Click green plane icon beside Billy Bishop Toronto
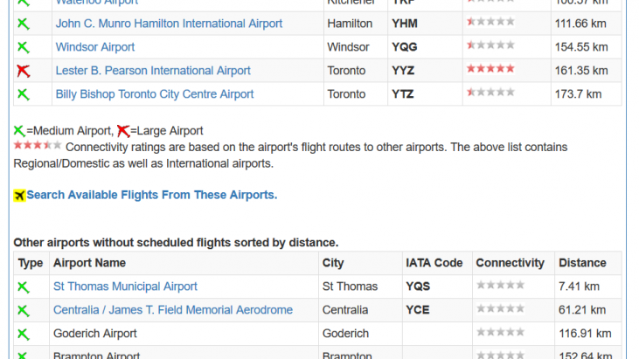 tap(24, 94)
